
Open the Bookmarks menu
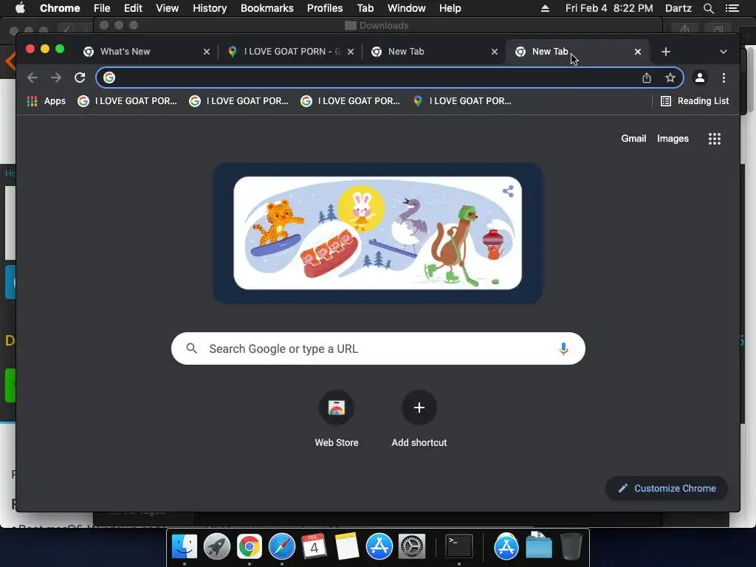click(267, 8)
